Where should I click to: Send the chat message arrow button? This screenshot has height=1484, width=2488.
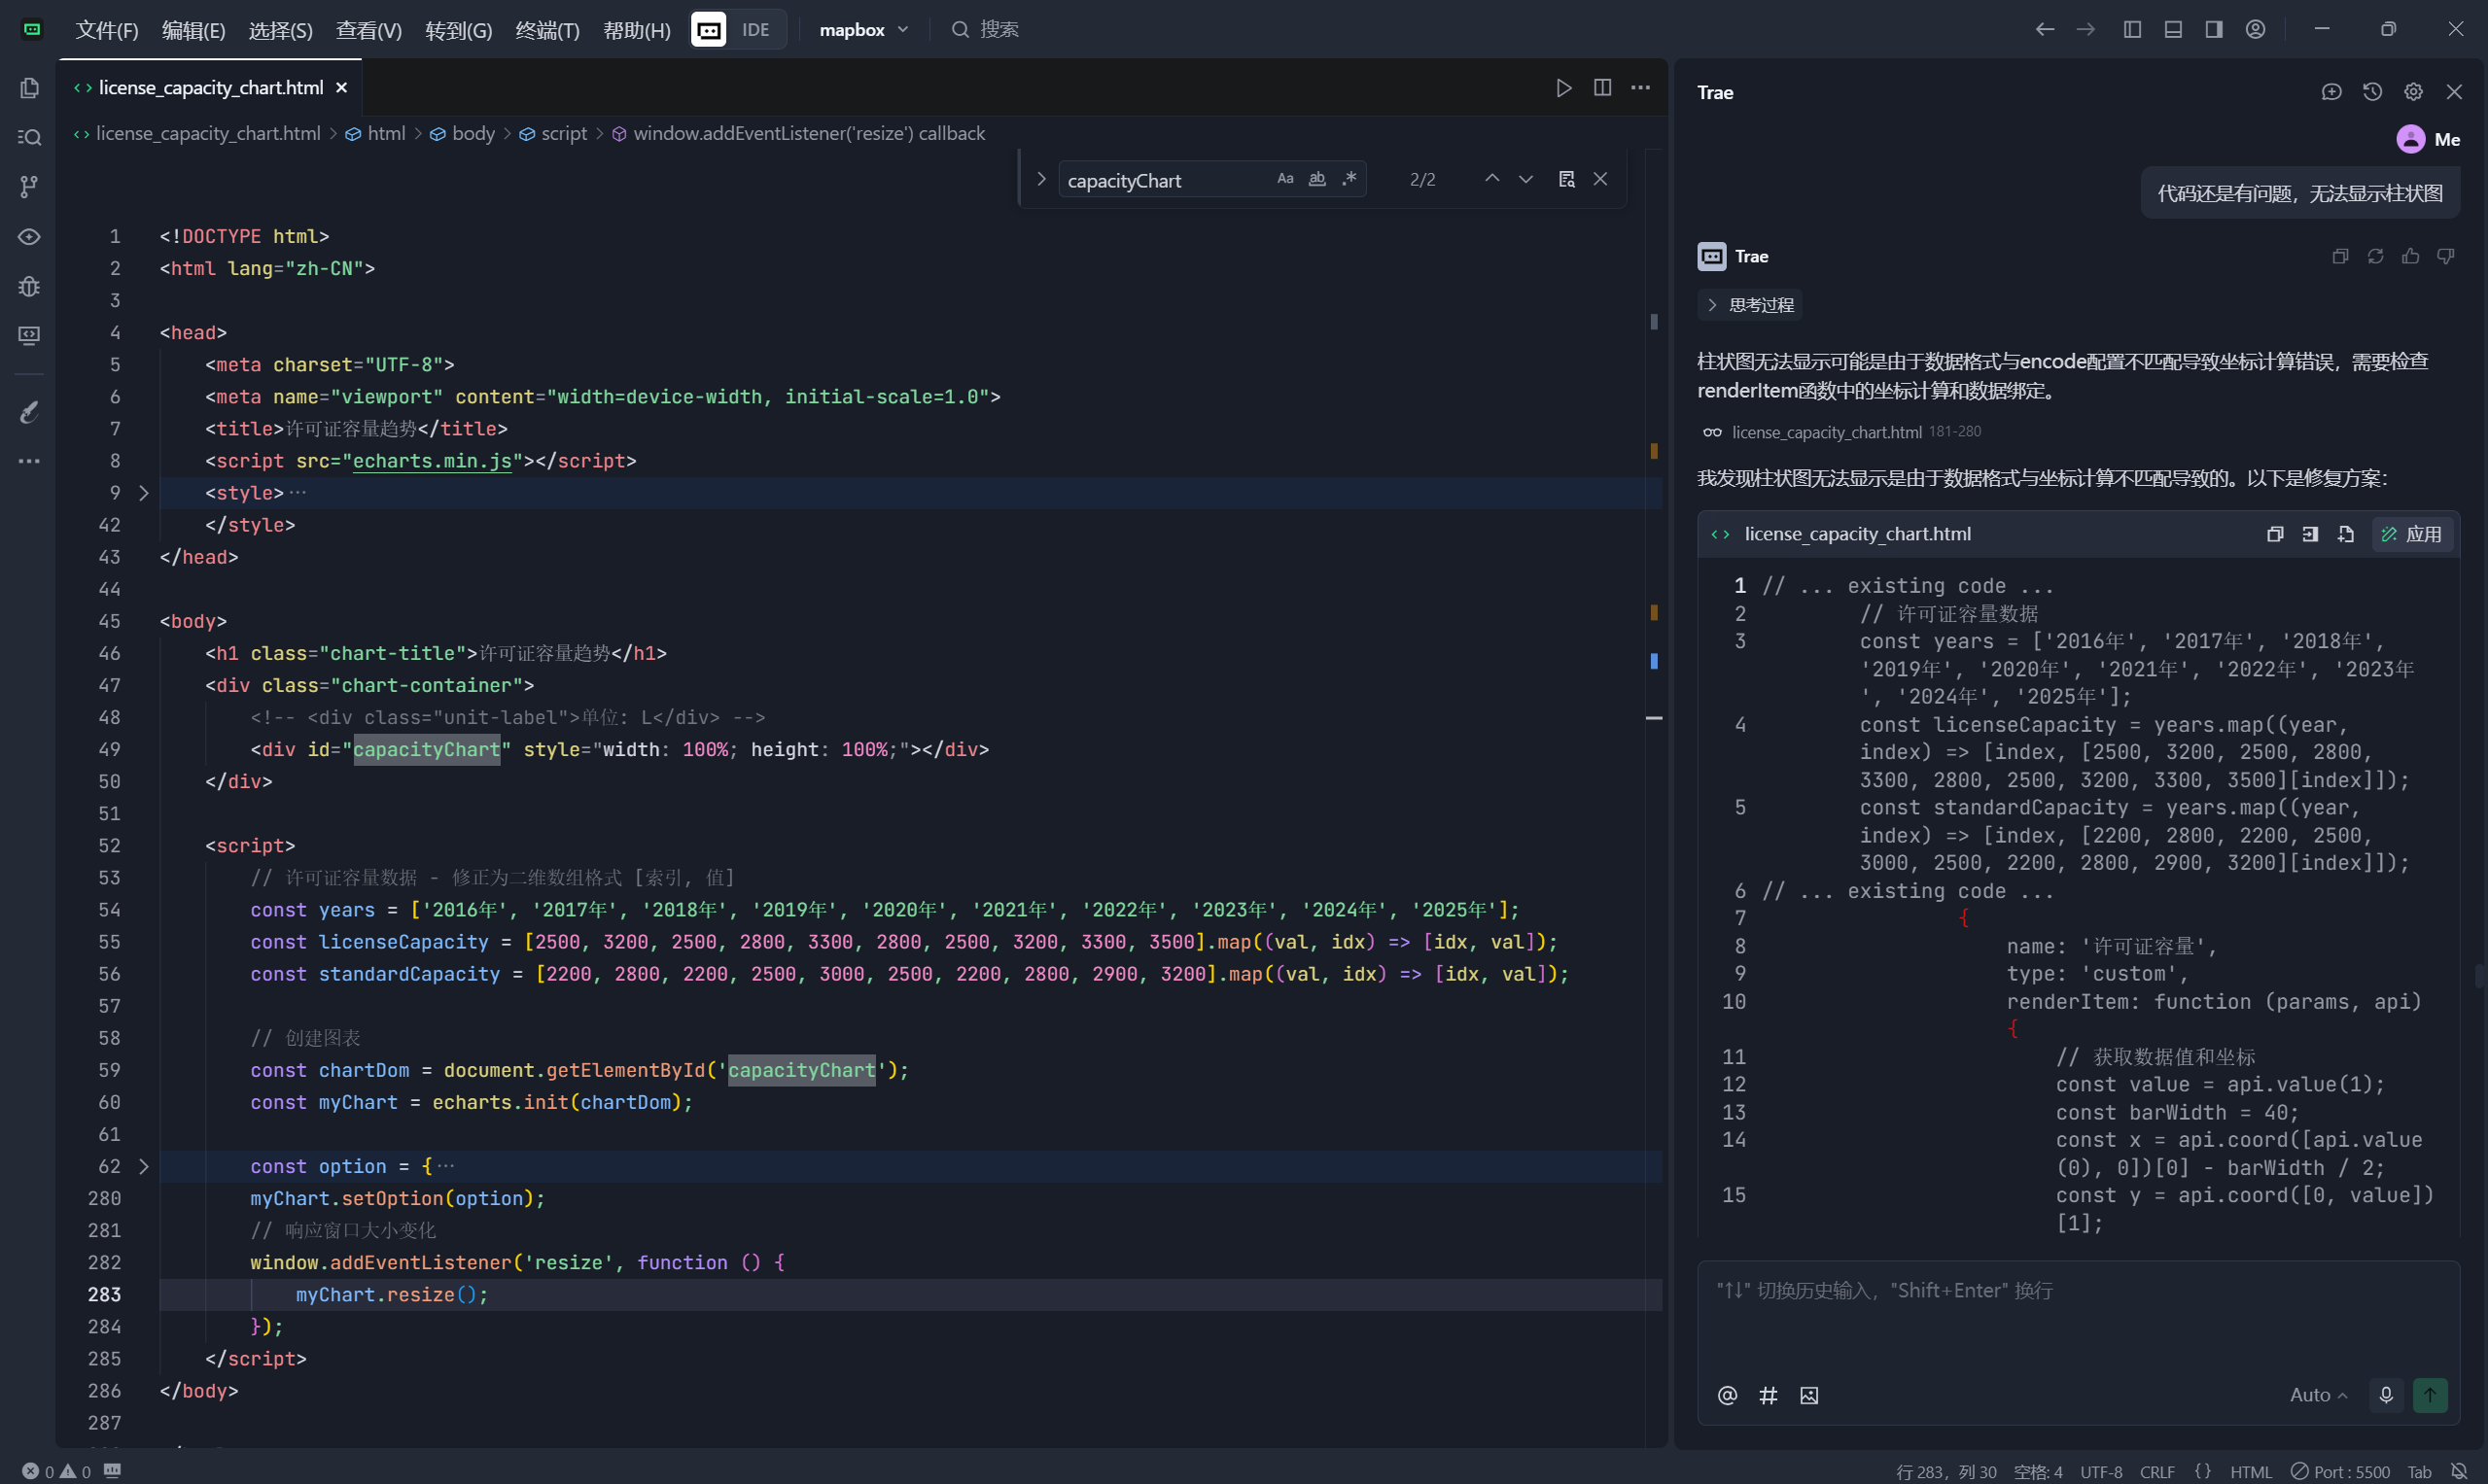2429,1395
